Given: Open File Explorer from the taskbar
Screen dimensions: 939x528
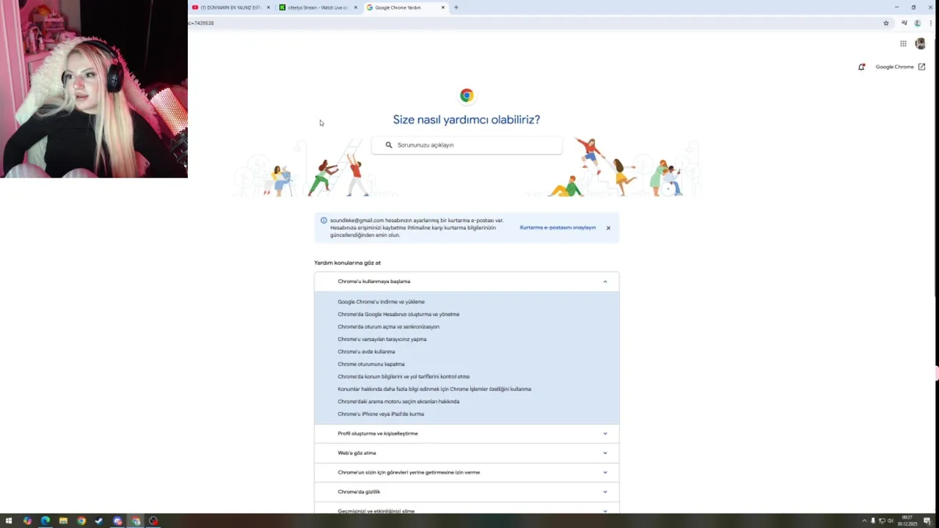Looking at the screenshot, I should [x=63, y=521].
